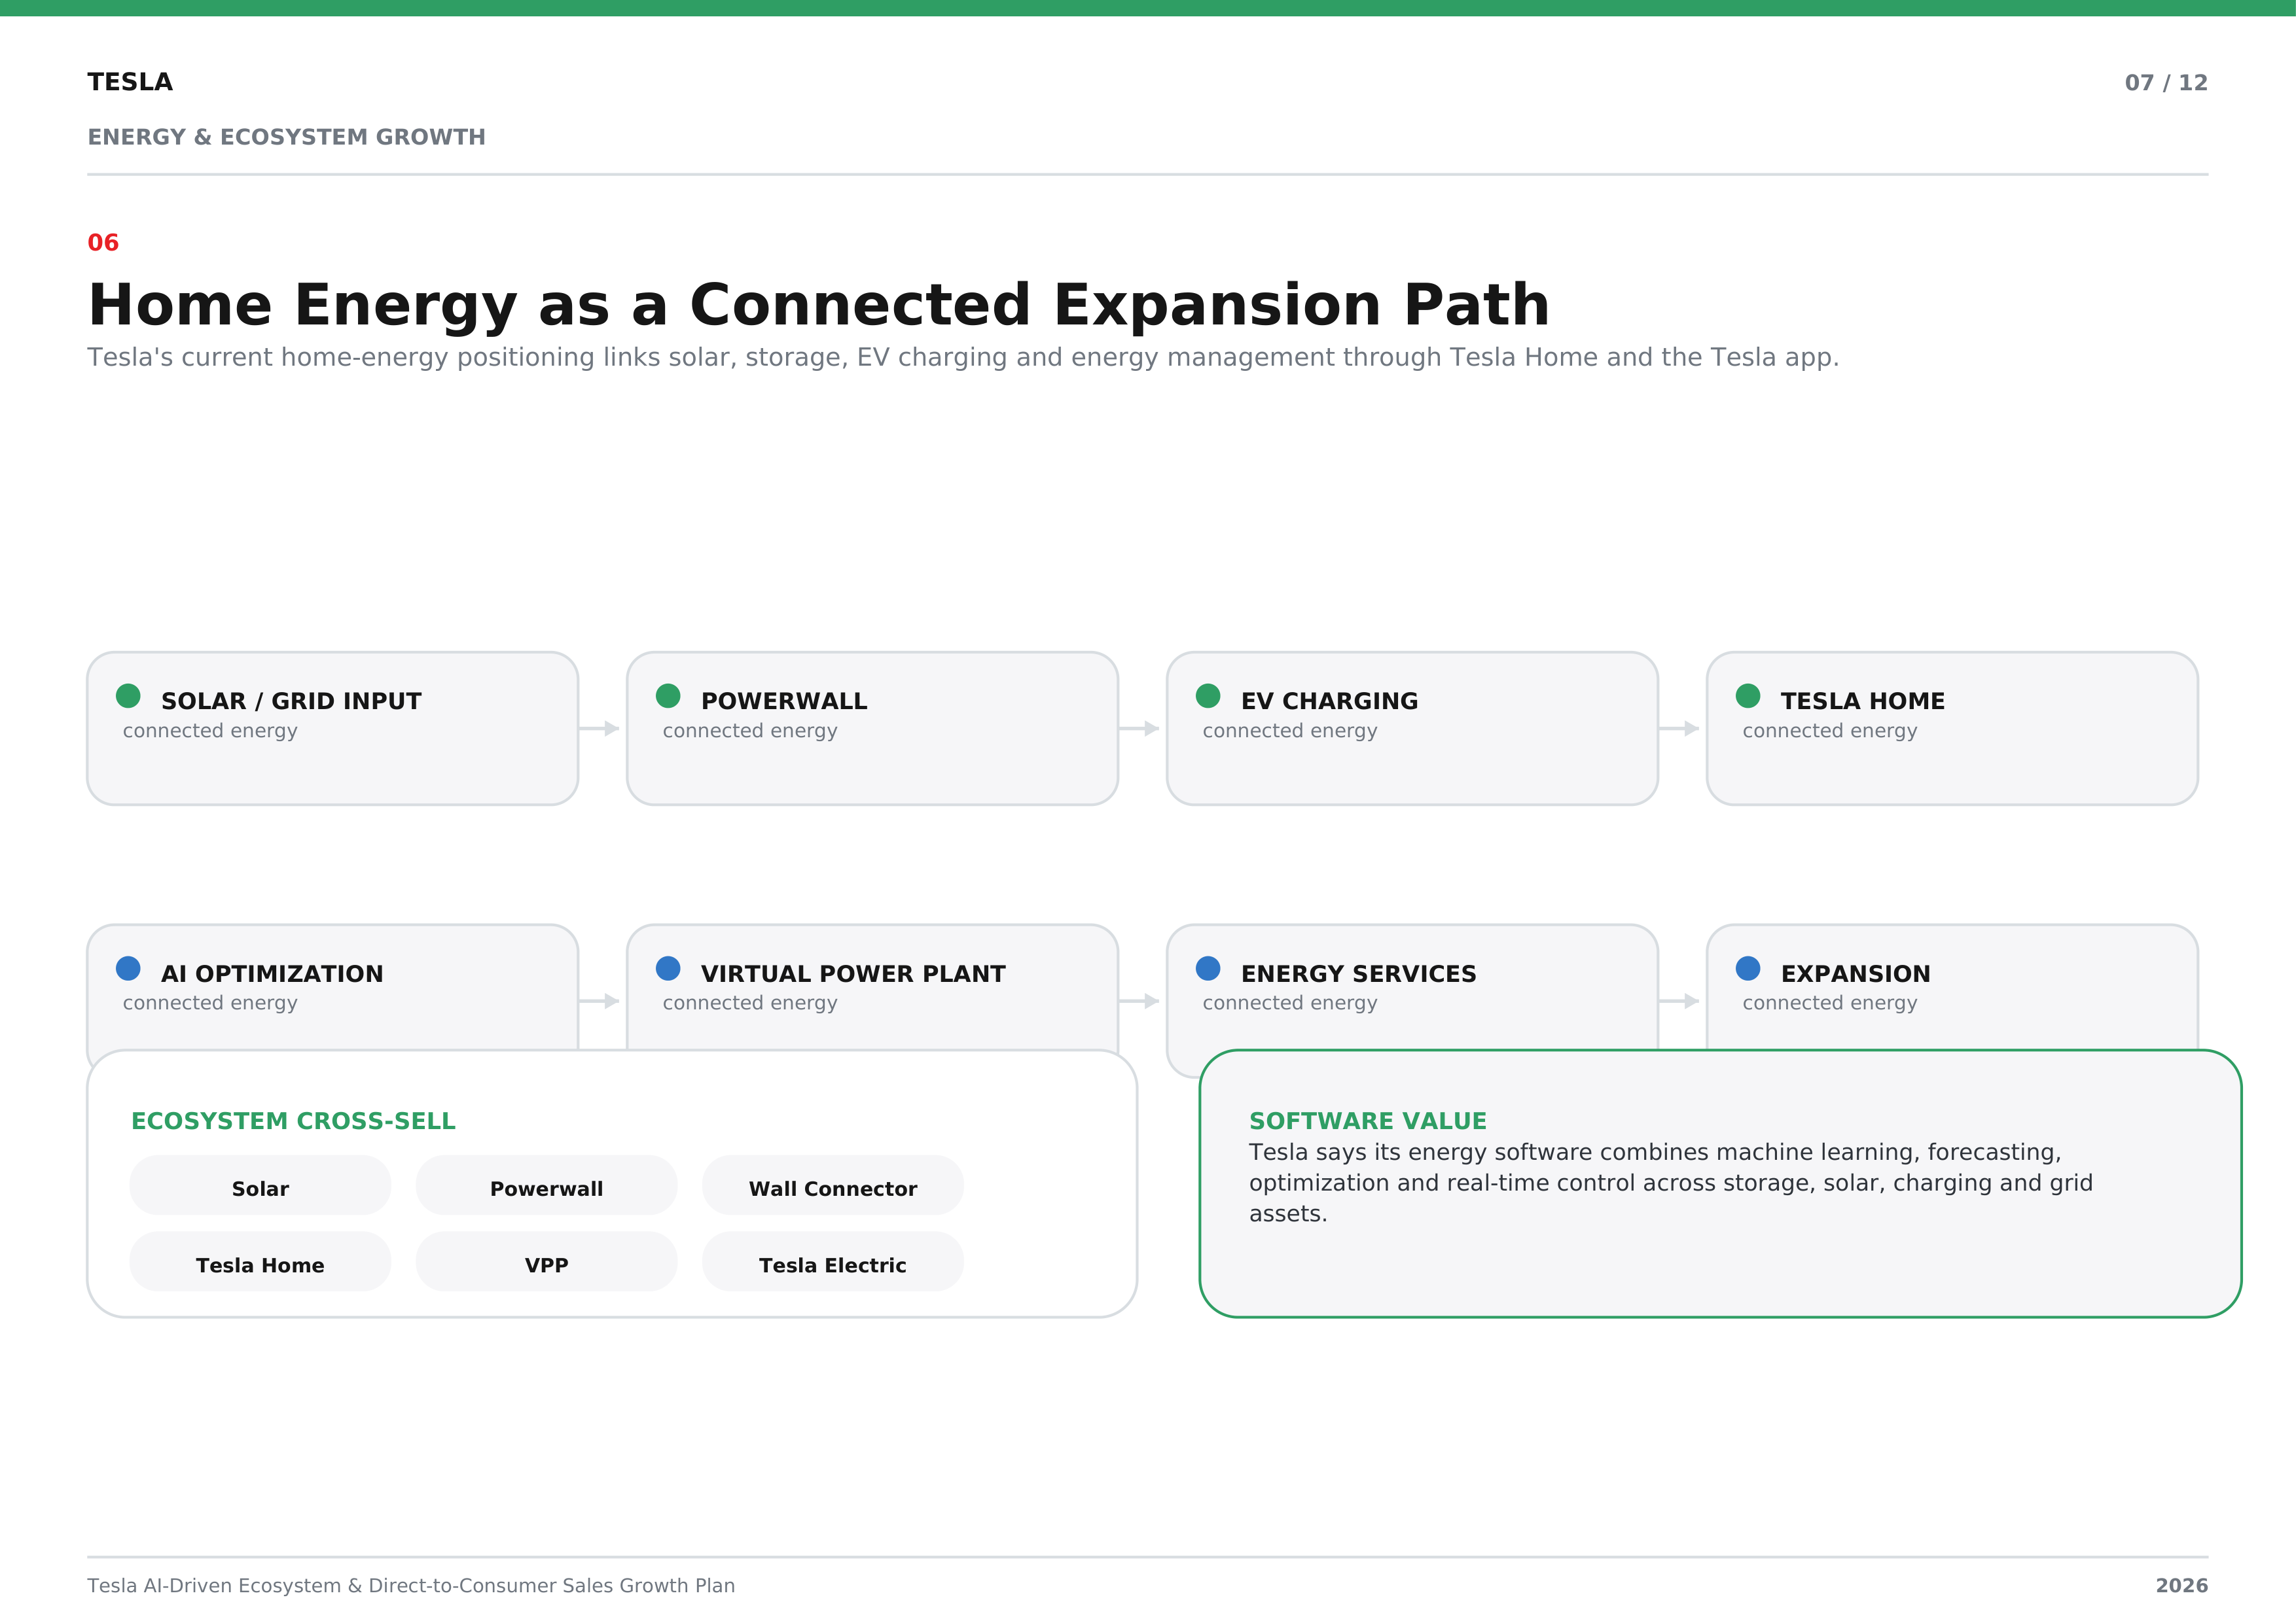Click the ENERGY & ECOSYSTEM GROWTH section label
This screenshot has height=1623, width=2296.
pyautogui.click(x=286, y=137)
